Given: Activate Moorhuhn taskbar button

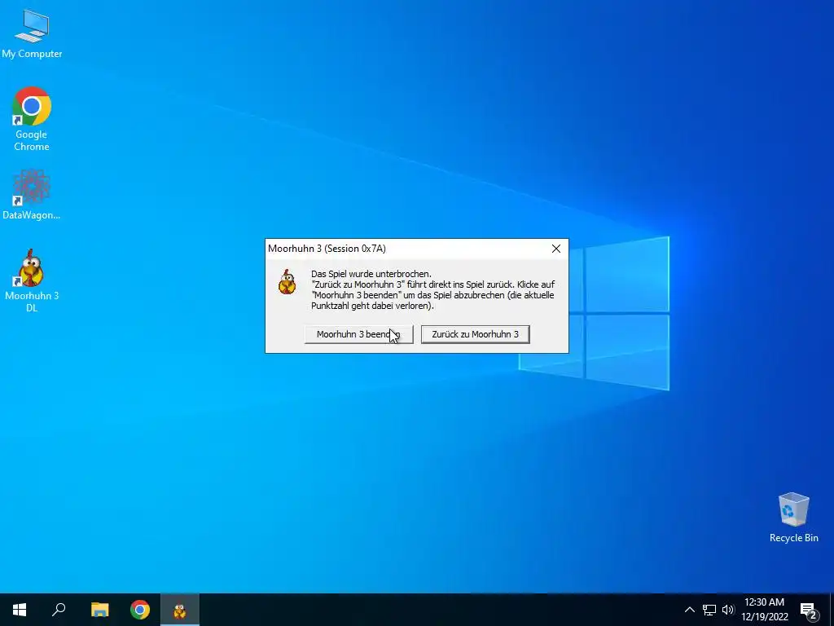Looking at the screenshot, I should tap(180, 610).
